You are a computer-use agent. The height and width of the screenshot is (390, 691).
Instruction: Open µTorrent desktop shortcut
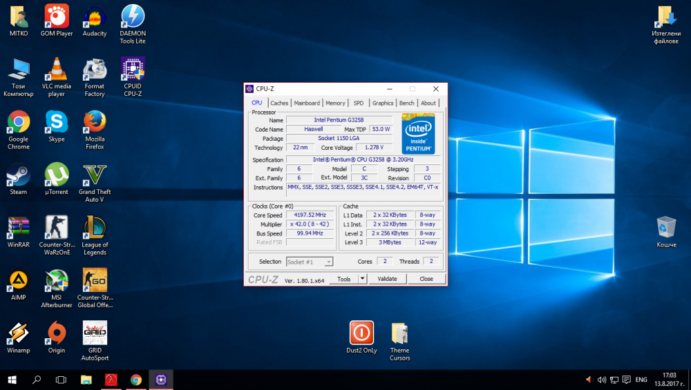tap(57, 179)
